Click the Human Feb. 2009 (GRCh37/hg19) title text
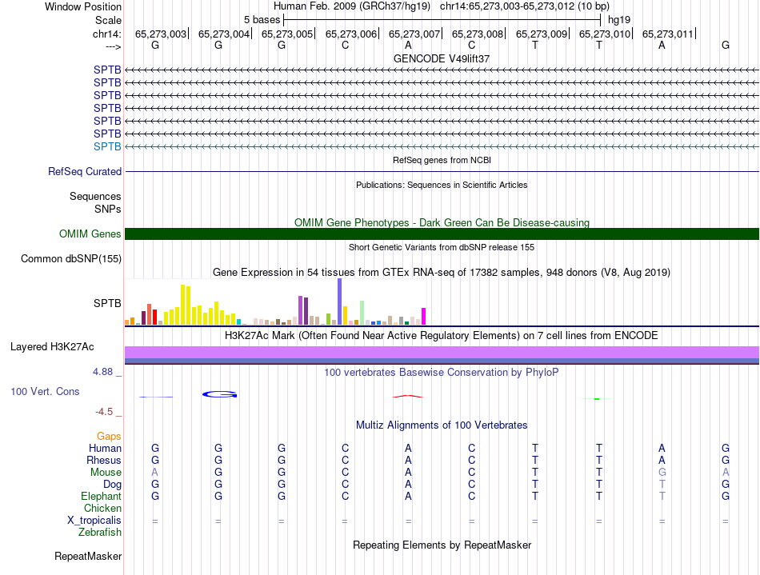Viewport: 760px width, 575px height. click(352, 6)
